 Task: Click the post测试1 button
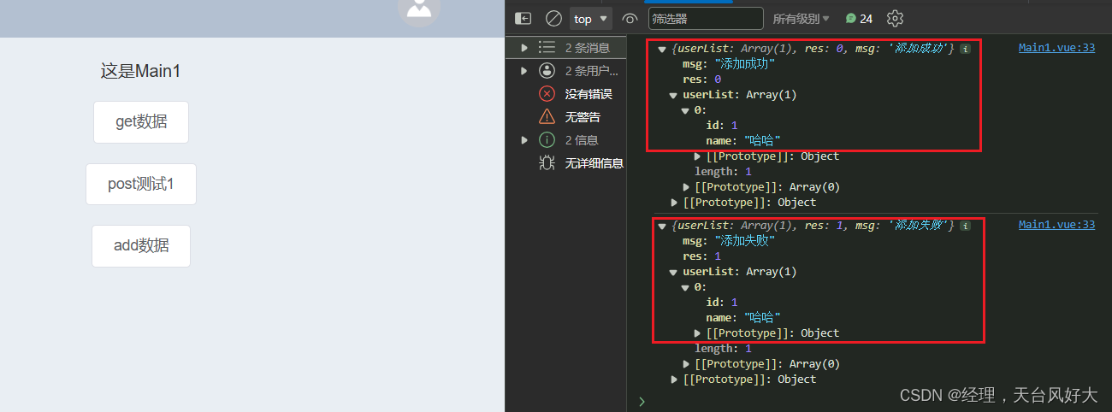click(x=141, y=184)
